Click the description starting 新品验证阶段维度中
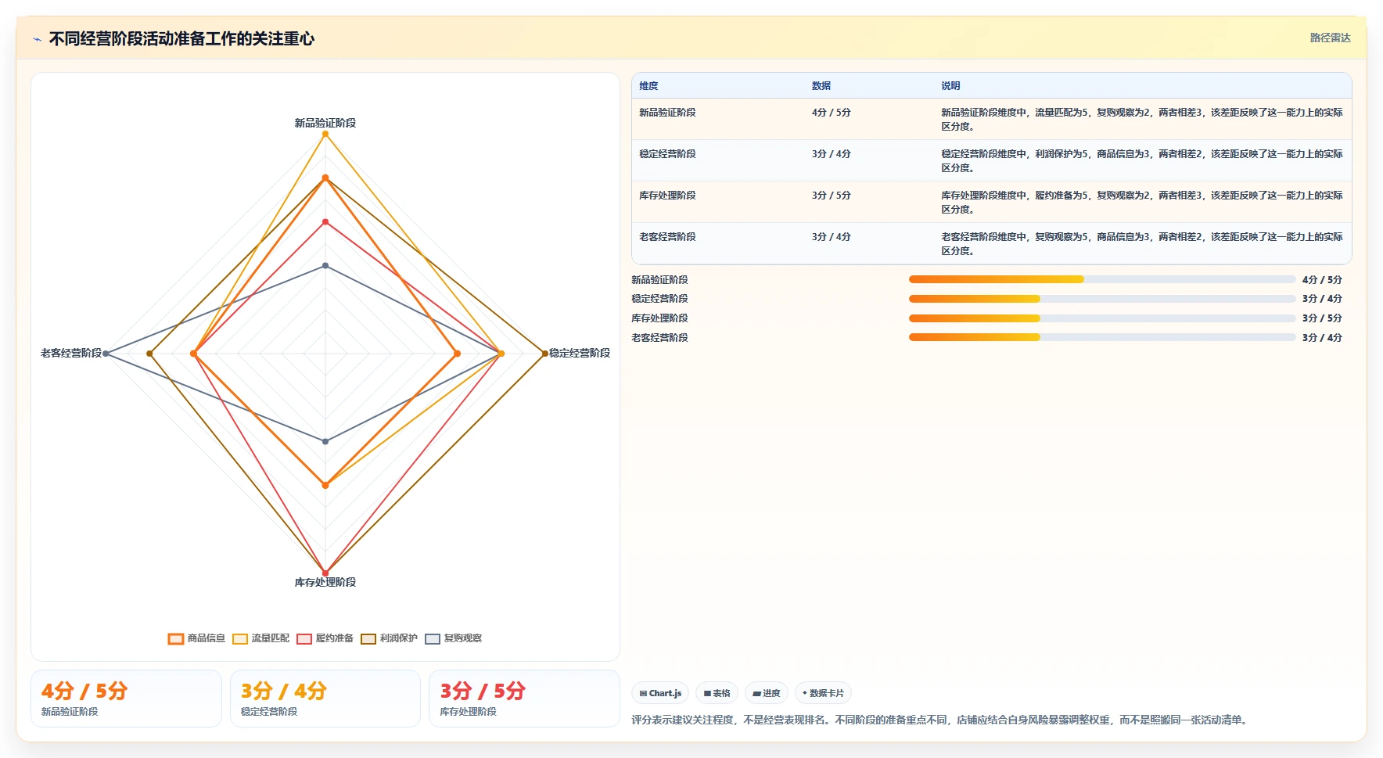This screenshot has height=758, width=1383. (x=1142, y=120)
